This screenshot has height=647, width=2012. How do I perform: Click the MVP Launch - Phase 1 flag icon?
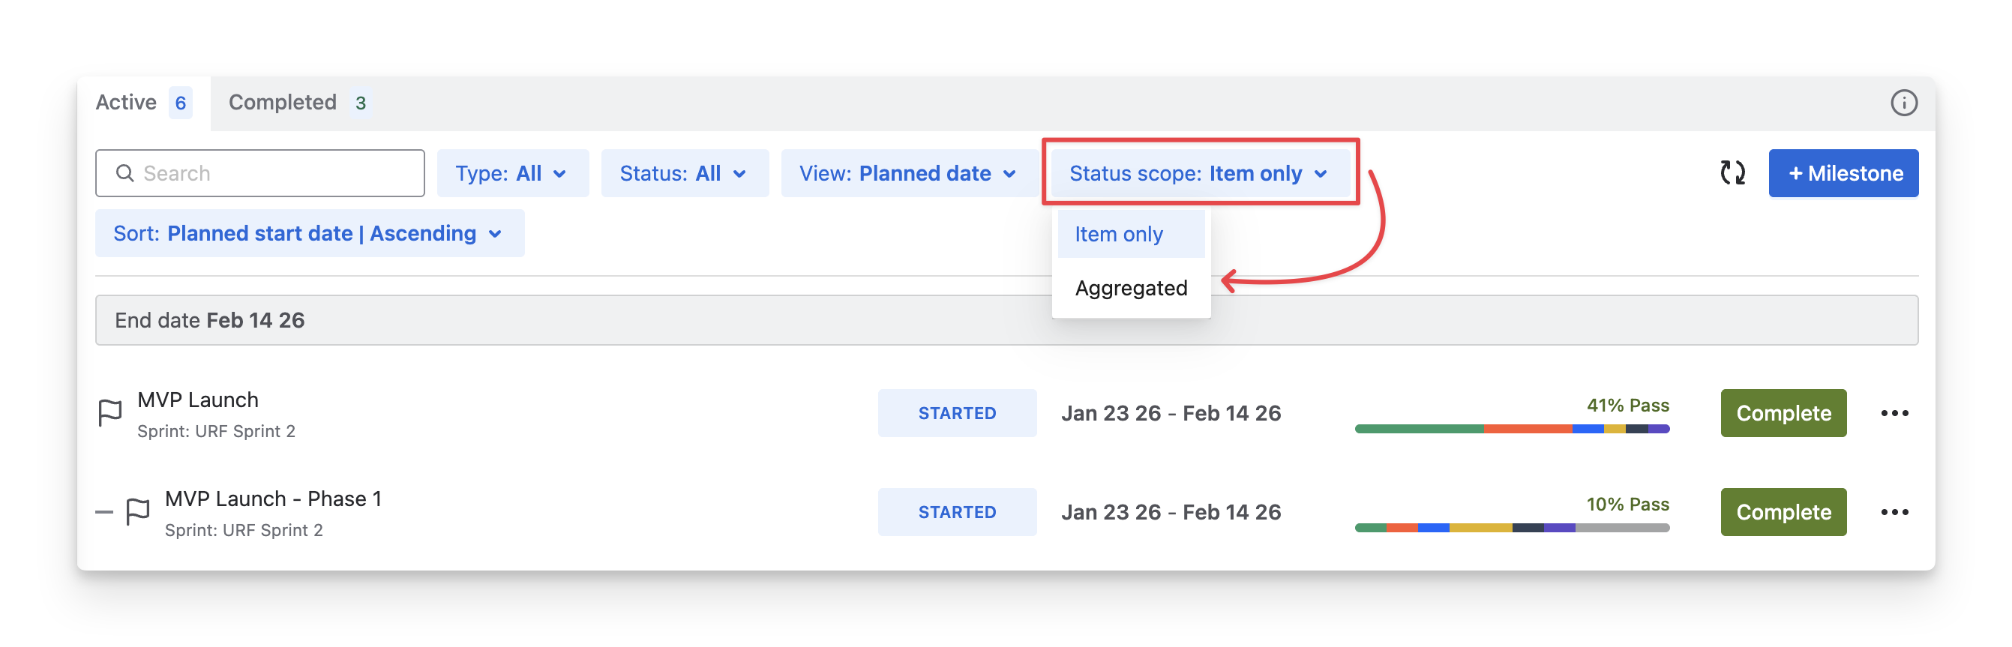(137, 512)
